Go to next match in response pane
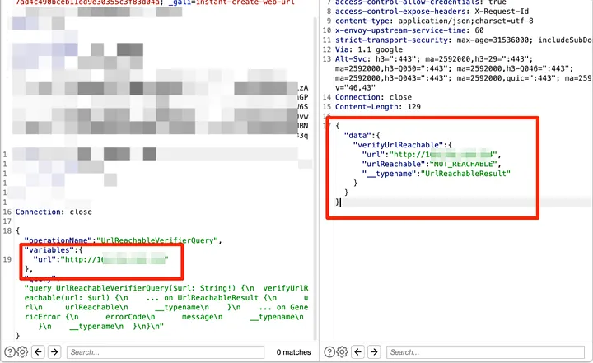593x363 pixels. [x=374, y=352]
